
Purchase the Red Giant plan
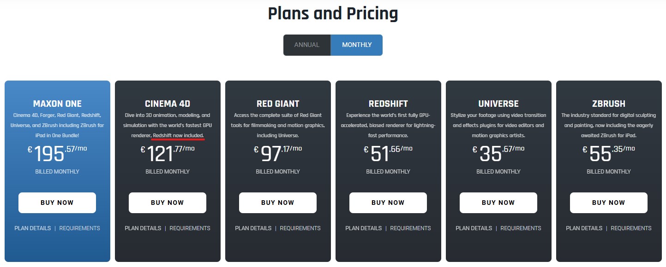point(278,203)
